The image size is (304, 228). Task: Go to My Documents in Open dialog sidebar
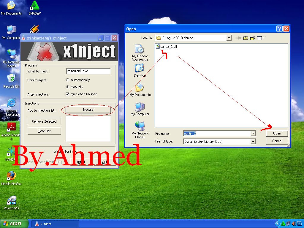(x=140, y=90)
